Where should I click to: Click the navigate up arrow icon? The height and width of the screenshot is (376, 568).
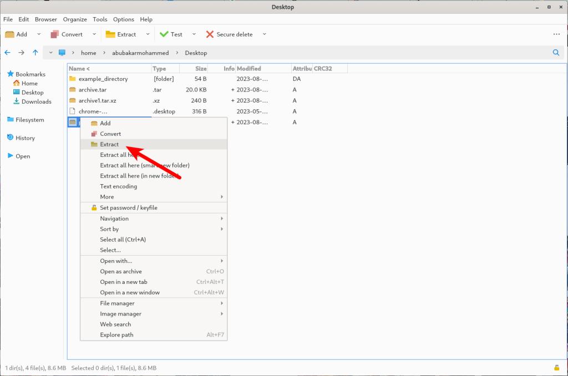point(35,52)
